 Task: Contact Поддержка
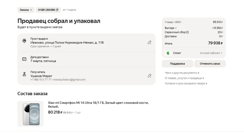(x=177, y=64)
